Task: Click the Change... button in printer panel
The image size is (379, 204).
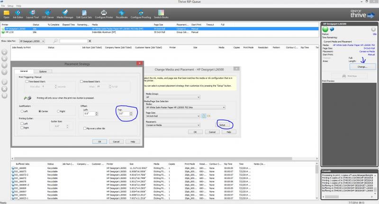Action: pos(362,67)
